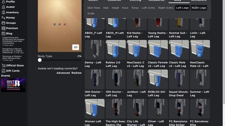Switch to the Left Arms subcategory
Image resolution: width=225 pixels, height=126 pixels.
point(148,8)
